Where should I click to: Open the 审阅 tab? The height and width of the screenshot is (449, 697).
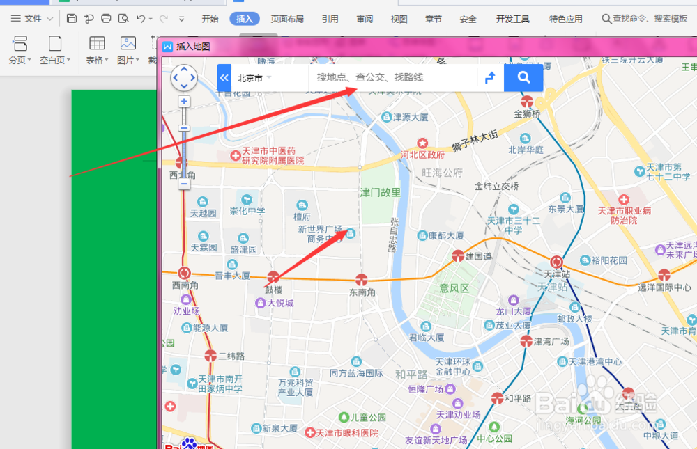[x=365, y=19]
